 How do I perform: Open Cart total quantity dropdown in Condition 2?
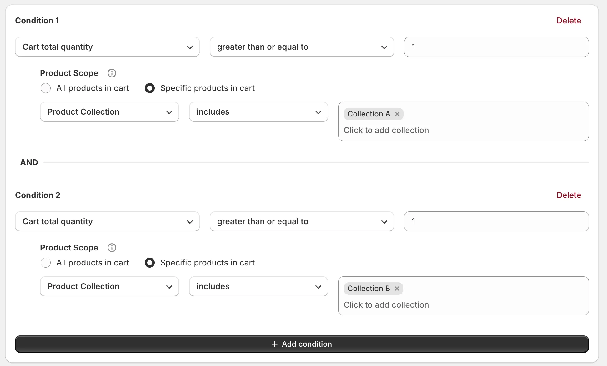(x=107, y=221)
